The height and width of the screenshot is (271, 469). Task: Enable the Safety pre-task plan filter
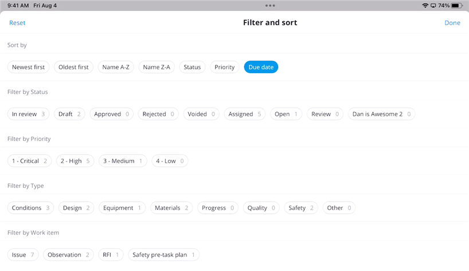pyautogui.click(x=163, y=255)
